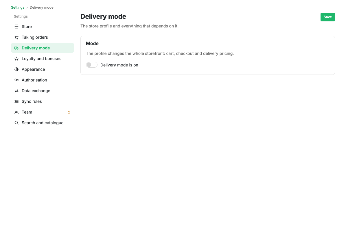This screenshot has height=245, width=346.
Task: Click the star icon beside Loyalty and bonuses
Action: pos(16,59)
